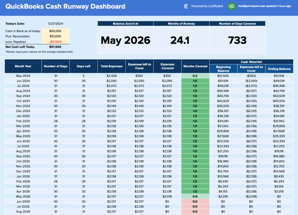
Task: Click the green QuickBooks logo icon
Action: [231, 6]
